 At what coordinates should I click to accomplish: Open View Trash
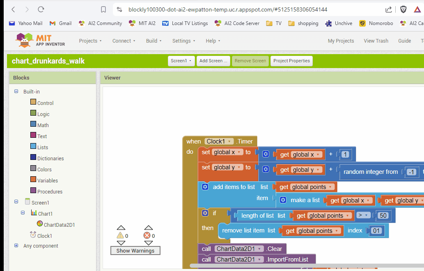coord(376,41)
